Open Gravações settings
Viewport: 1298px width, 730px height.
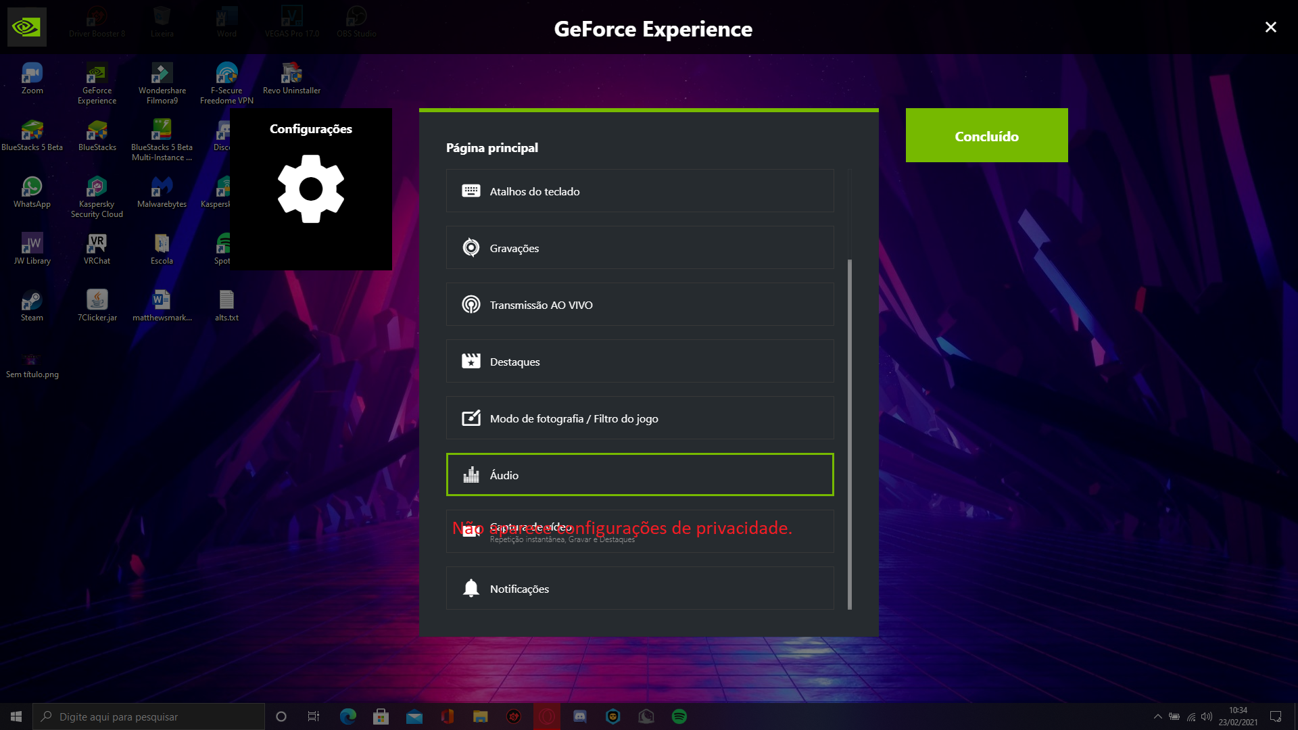tap(640, 248)
